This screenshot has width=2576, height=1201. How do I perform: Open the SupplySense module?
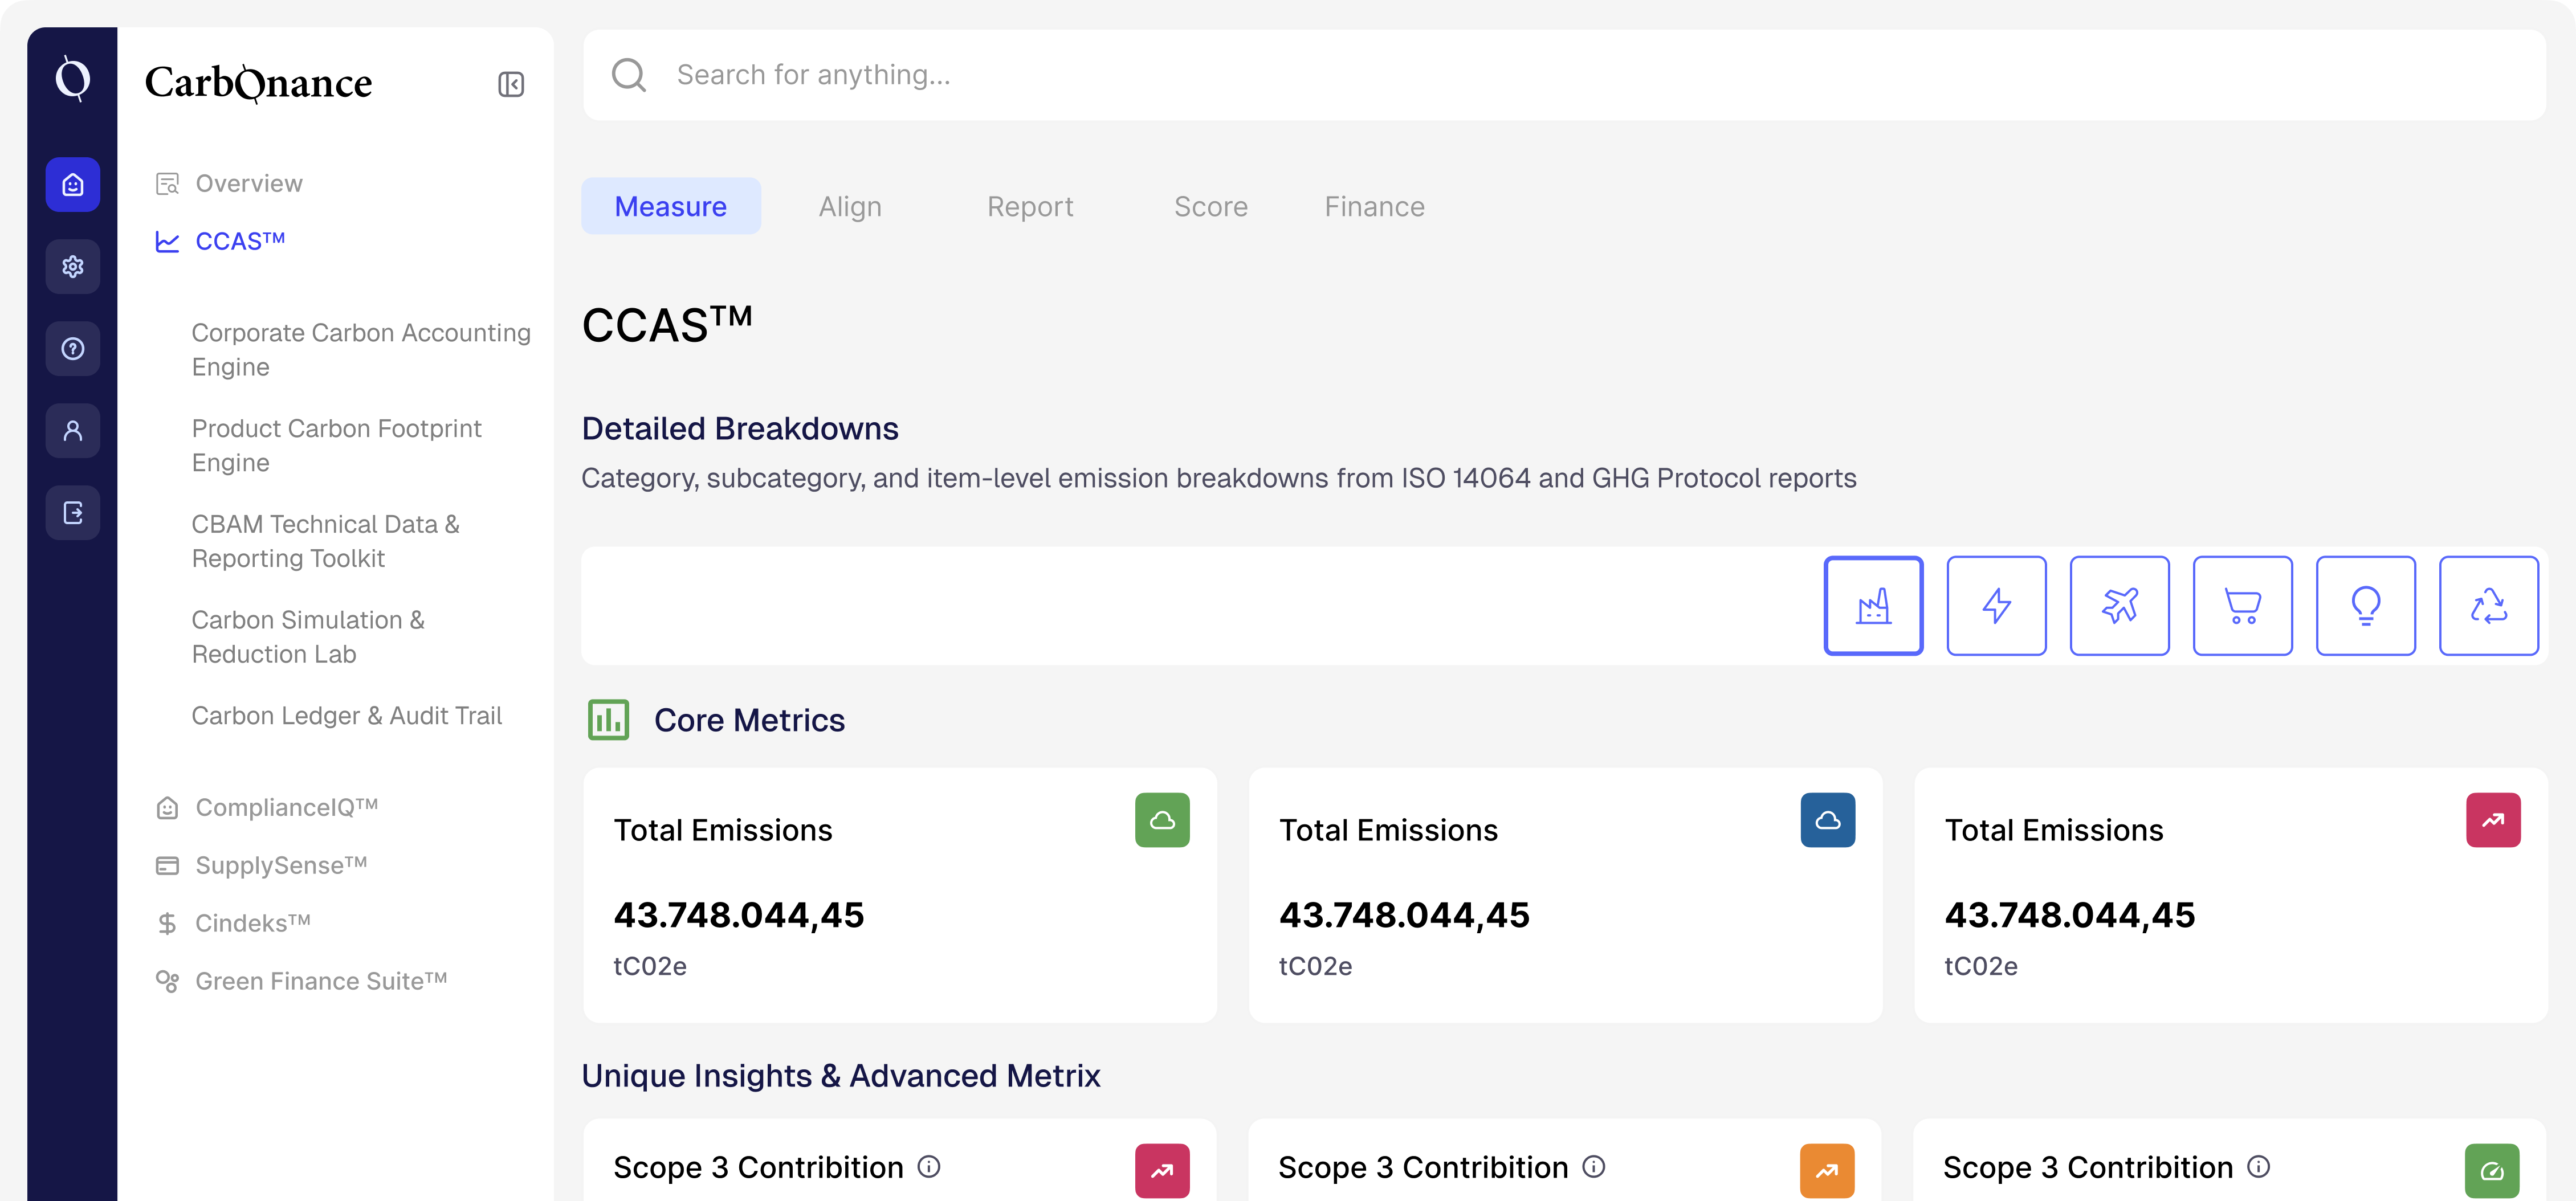[280, 865]
